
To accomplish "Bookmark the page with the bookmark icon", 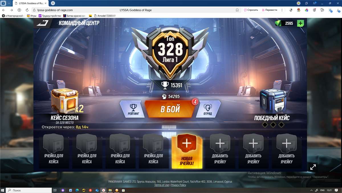I will point(237,10).
